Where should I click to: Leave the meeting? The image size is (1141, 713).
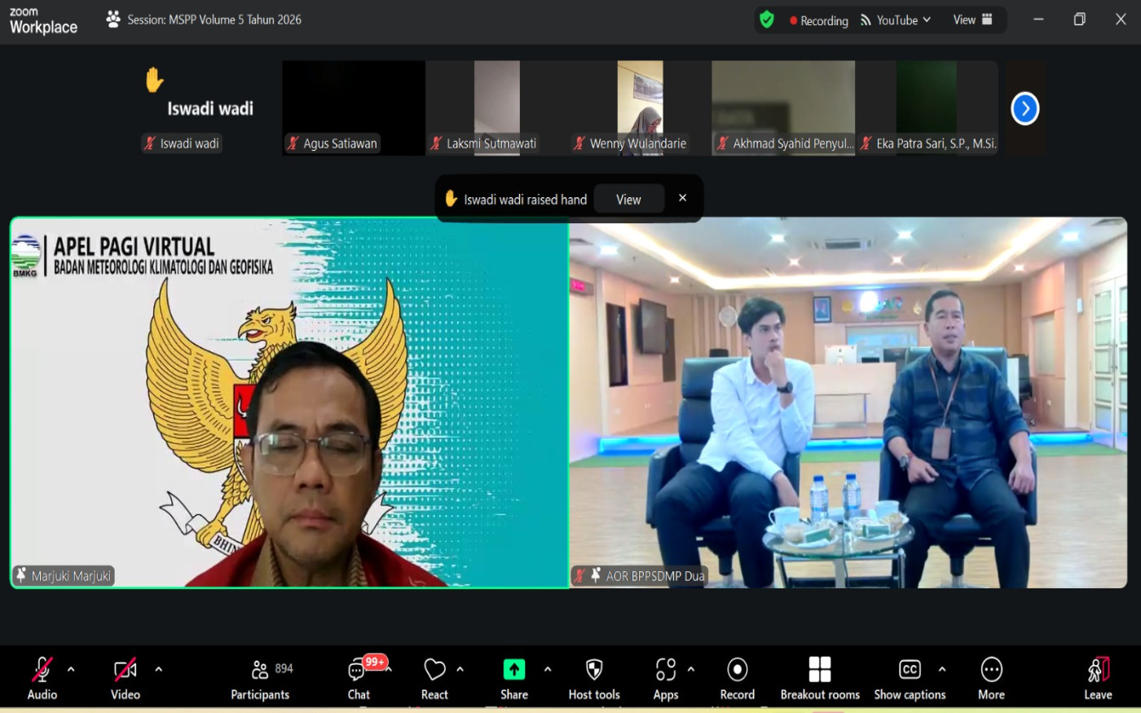tap(1098, 679)
